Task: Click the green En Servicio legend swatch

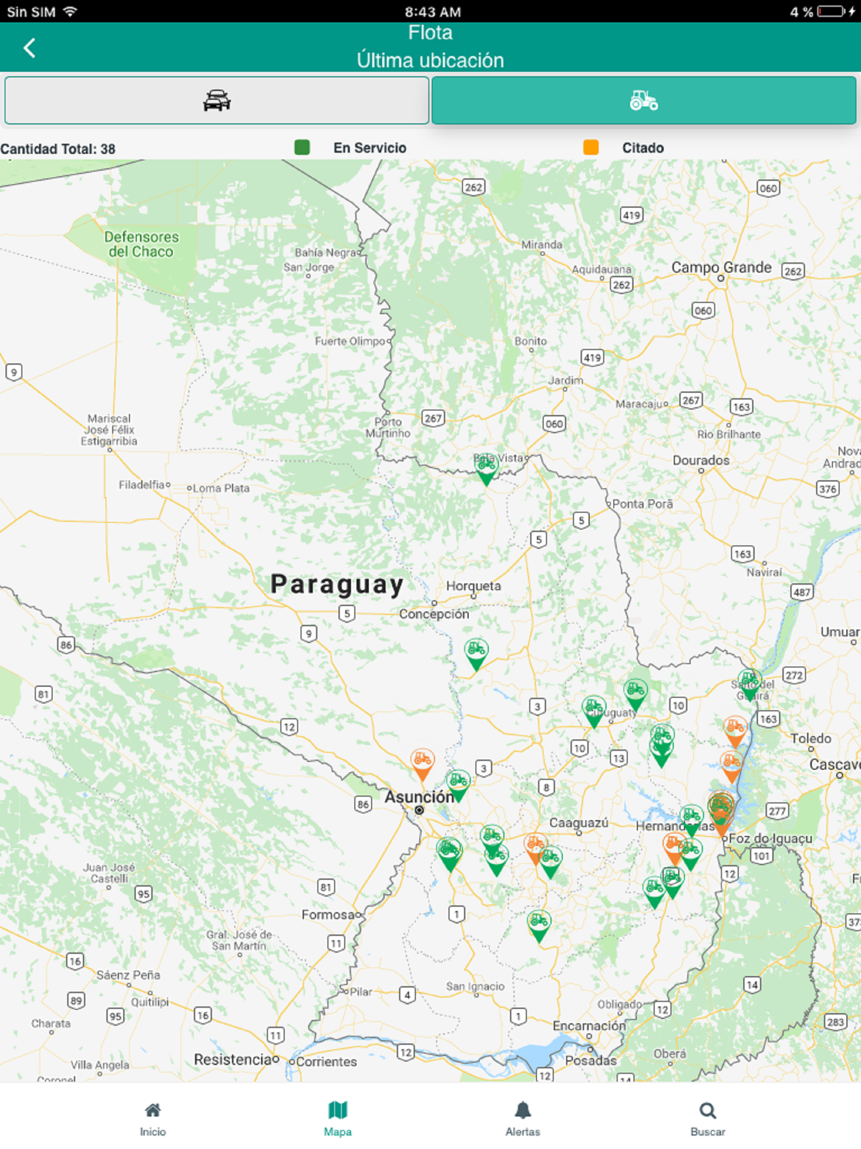Action: (302, 148)
